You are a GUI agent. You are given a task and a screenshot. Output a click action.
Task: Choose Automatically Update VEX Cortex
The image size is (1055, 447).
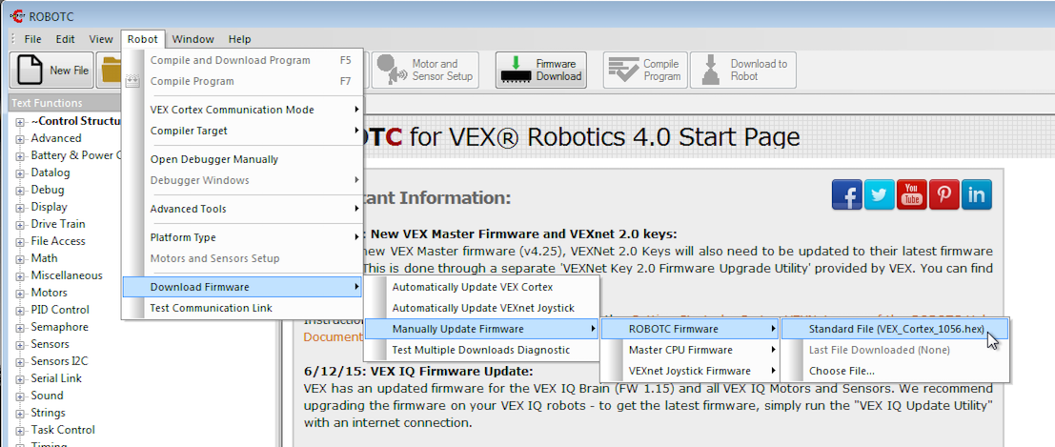coord(481,287)
